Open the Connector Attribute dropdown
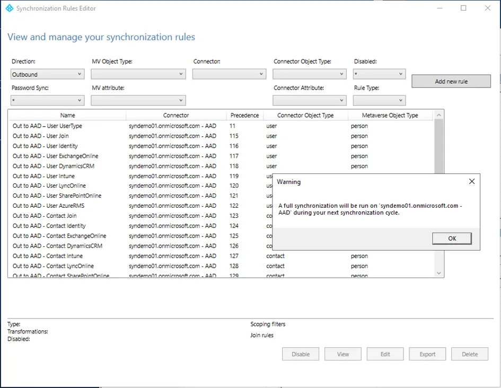 (309, 100)
